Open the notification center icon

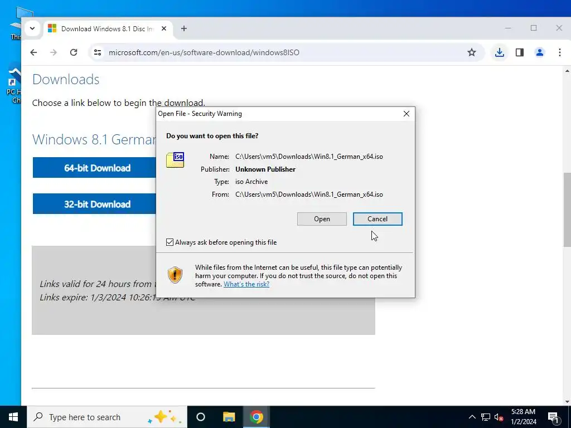coord(554,417)
